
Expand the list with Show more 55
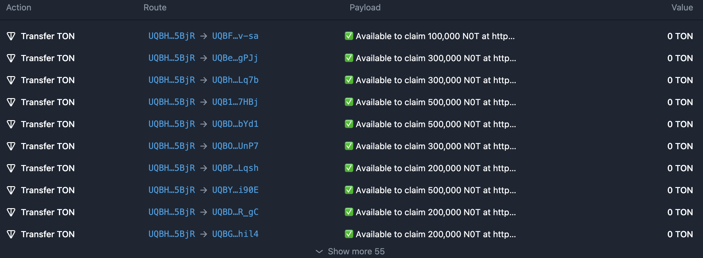pyautogui.click(x=356, y=251)
